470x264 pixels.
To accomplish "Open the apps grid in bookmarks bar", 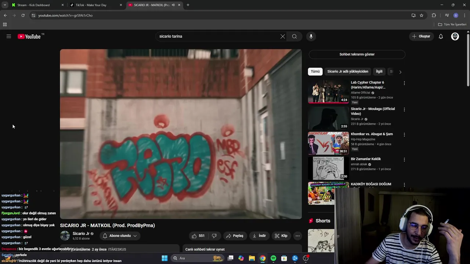I will click(5, 25).
